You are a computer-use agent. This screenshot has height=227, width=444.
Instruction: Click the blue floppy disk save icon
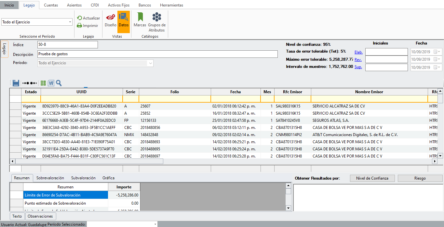point(16,83)
